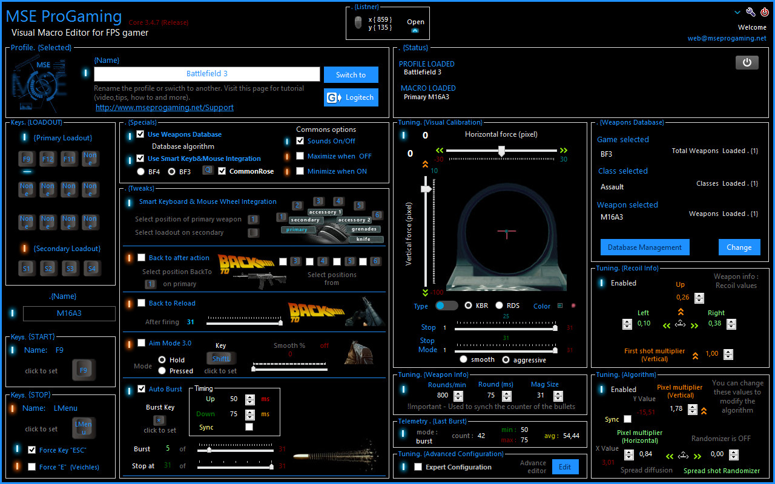
Task: Collapse the Listner Open chevron
Action: click(x=415, y=30)
